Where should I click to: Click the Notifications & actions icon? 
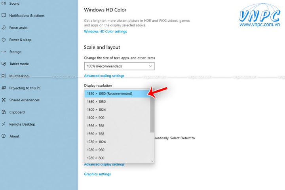tap(4, 16)
